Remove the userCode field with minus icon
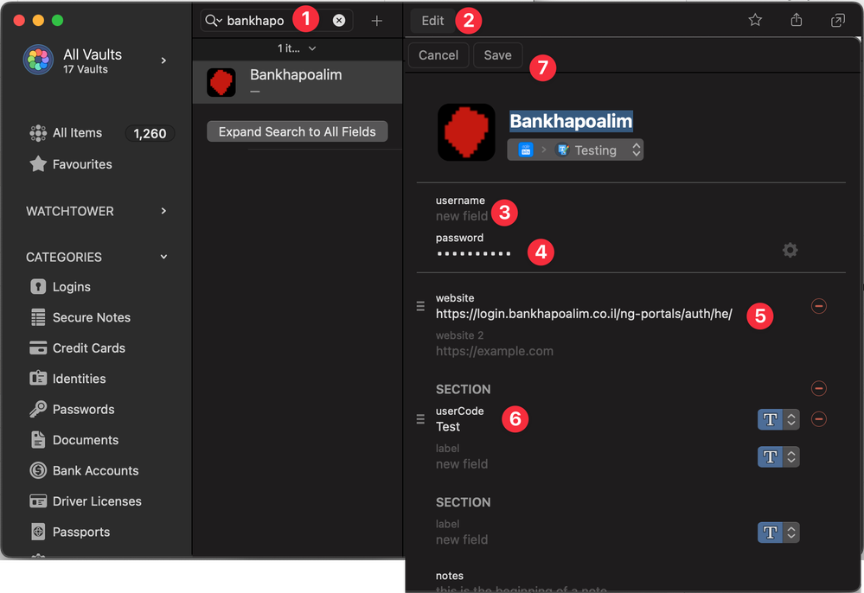 [x=818, y=419]
